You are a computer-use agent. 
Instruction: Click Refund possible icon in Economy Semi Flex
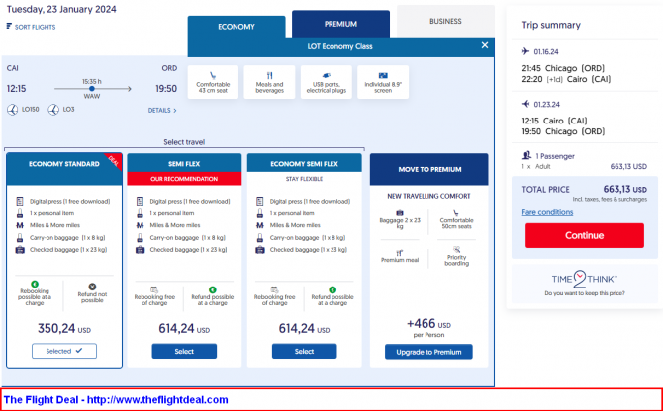[x=332, y=289]
